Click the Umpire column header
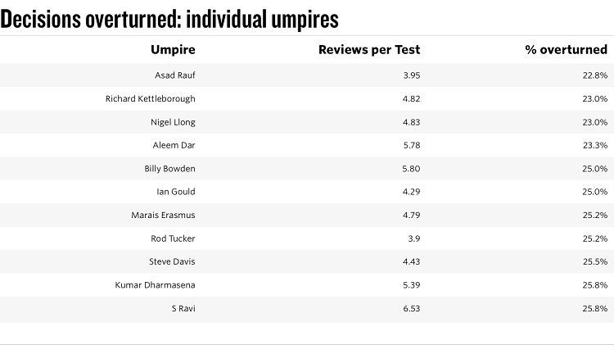 [173, 49]
